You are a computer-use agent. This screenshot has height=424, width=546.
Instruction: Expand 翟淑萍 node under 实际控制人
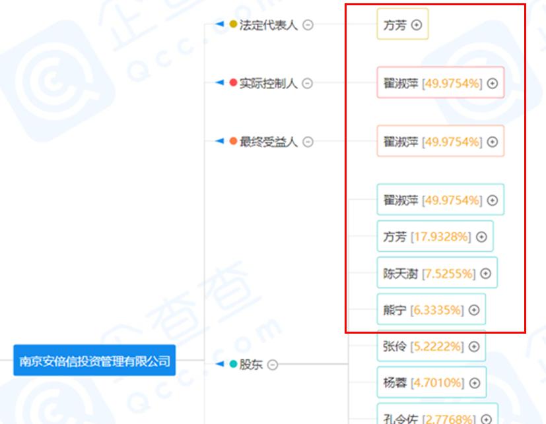click(x=492, y=84)
